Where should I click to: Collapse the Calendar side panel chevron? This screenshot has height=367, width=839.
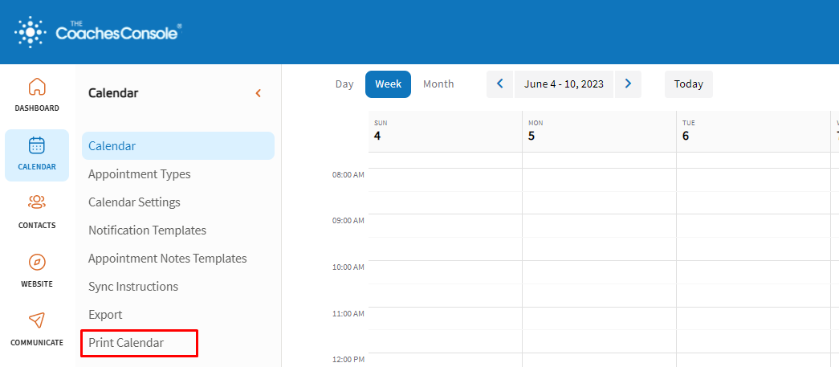[x=259, y=93]
